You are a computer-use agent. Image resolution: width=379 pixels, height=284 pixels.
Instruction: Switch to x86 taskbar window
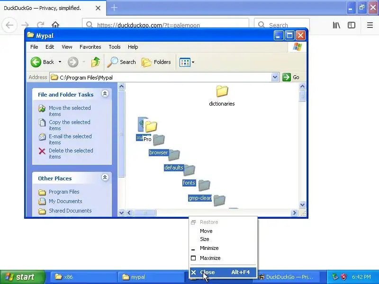(x=83, y=277)
